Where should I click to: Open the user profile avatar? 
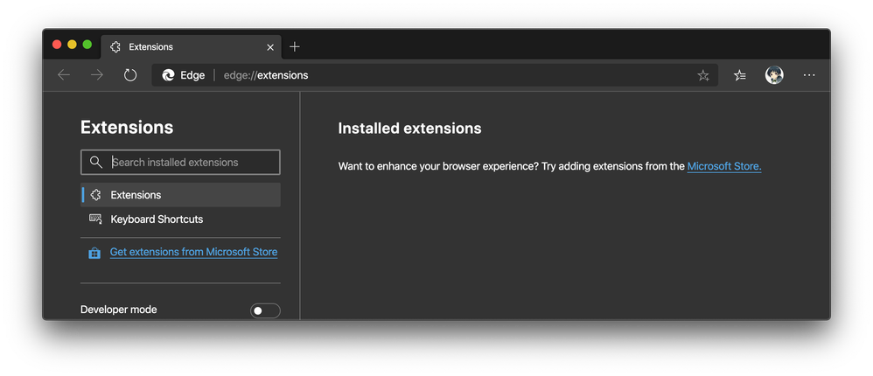774,75
